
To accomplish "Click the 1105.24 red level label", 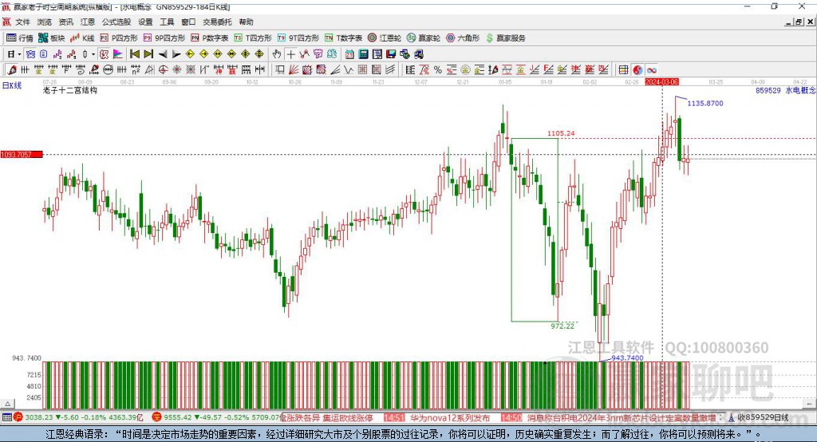I will [x=561, y=133].
